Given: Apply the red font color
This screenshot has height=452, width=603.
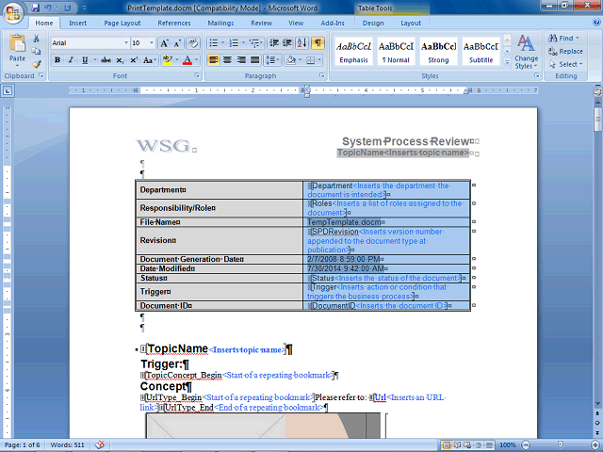Looking at the screenshot, I should coord(187,60).
